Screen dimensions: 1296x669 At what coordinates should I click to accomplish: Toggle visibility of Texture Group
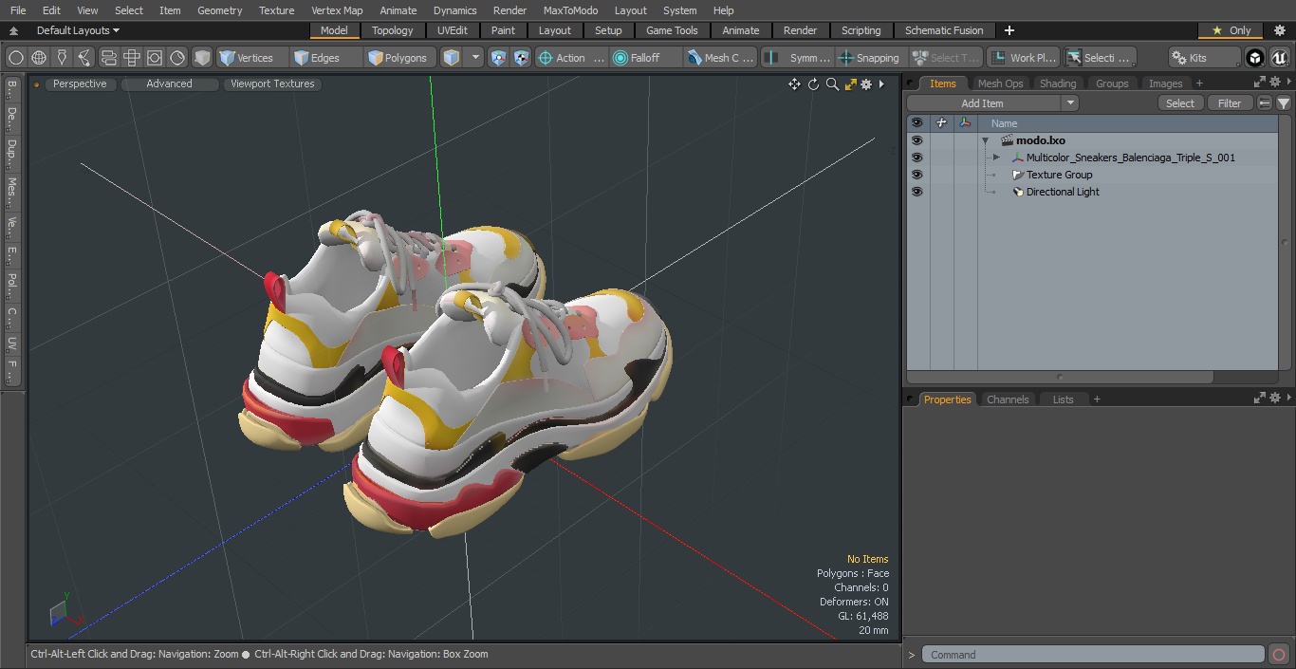coord(916,175)
